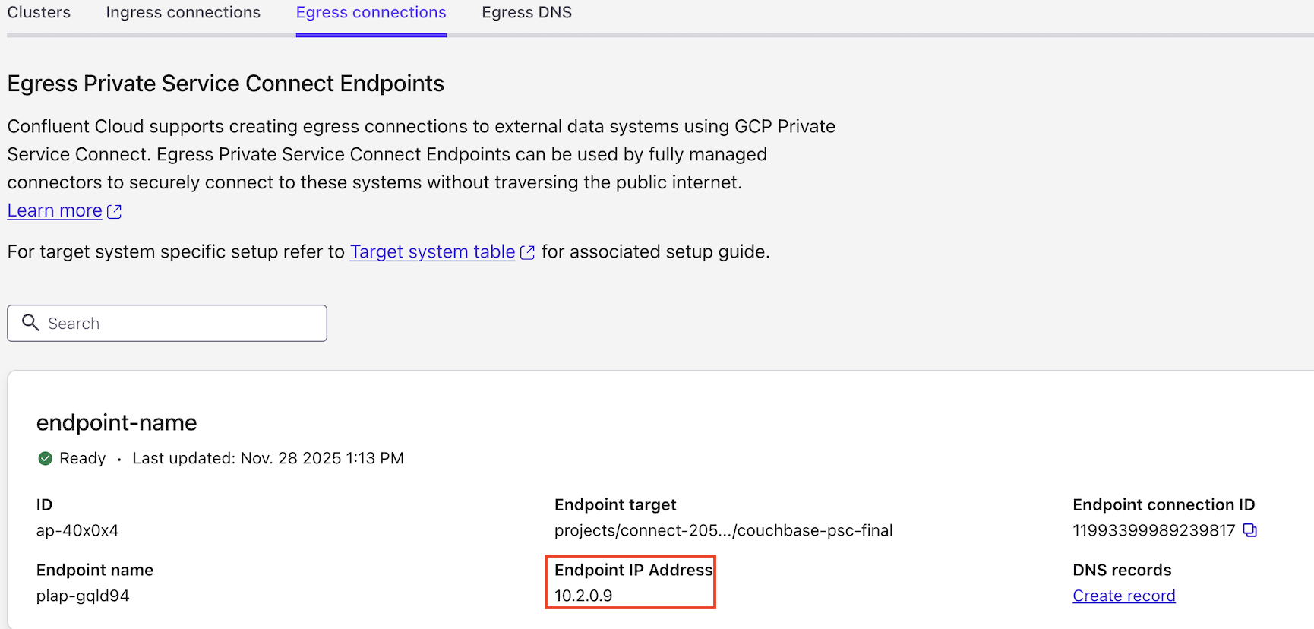Click the active Egress connections tab
1314x629 pixels.
pos(371,12)
